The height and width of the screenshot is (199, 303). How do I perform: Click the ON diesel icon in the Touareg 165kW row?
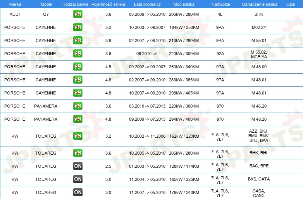pyautogui.click(x=77, y=179)
